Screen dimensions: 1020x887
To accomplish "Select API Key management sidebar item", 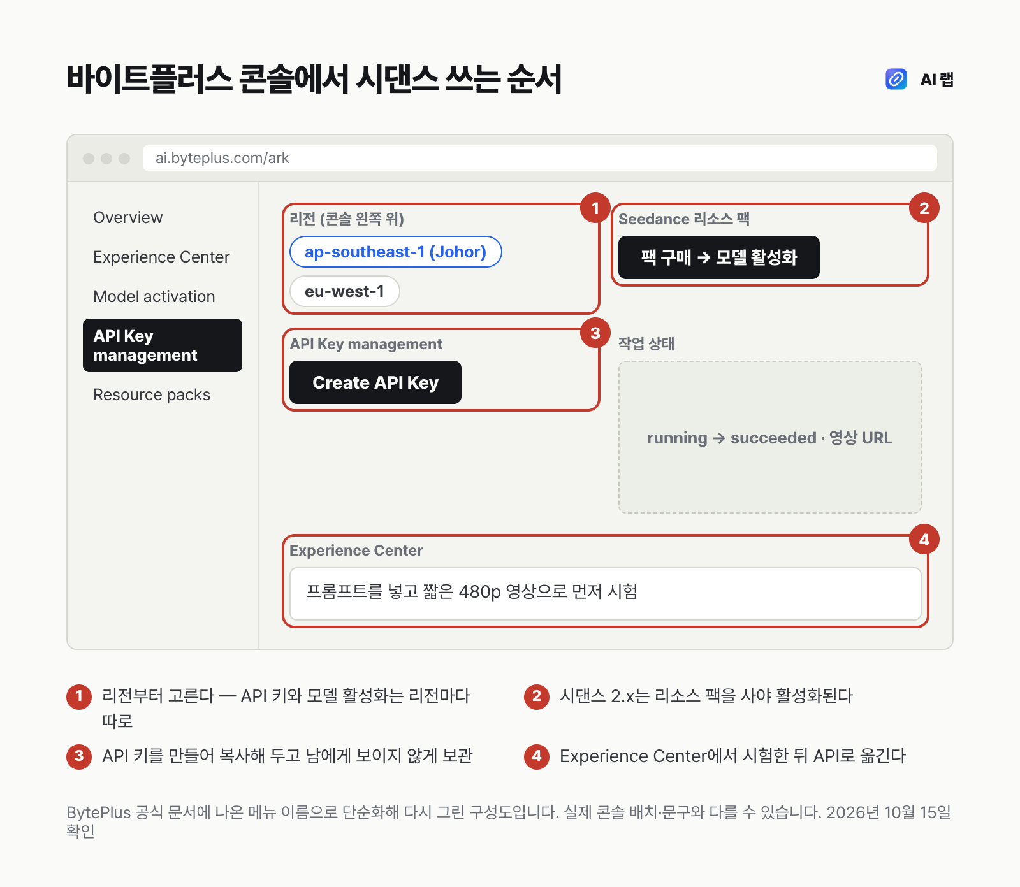I will pos(163,345).
